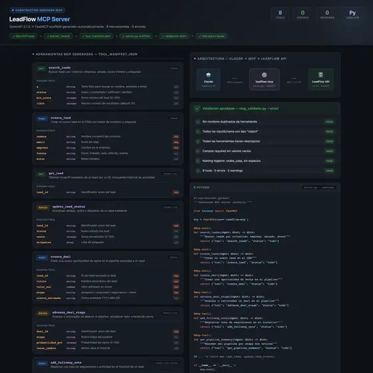This screenshot has width=373, height=373.
Task: Select the extract_tools() pipeline step
Action: (x=59, y=36)
